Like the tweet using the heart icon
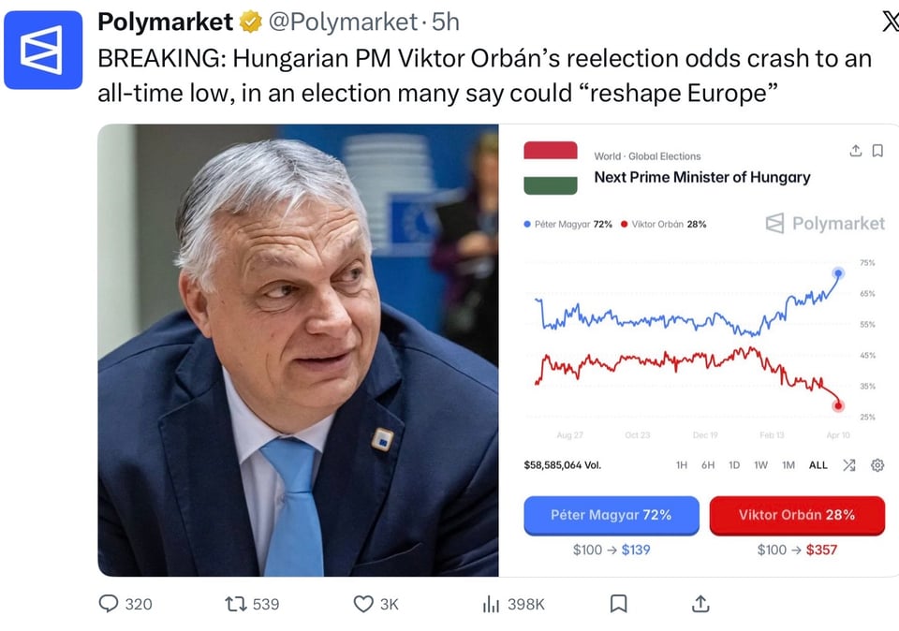 364,604
